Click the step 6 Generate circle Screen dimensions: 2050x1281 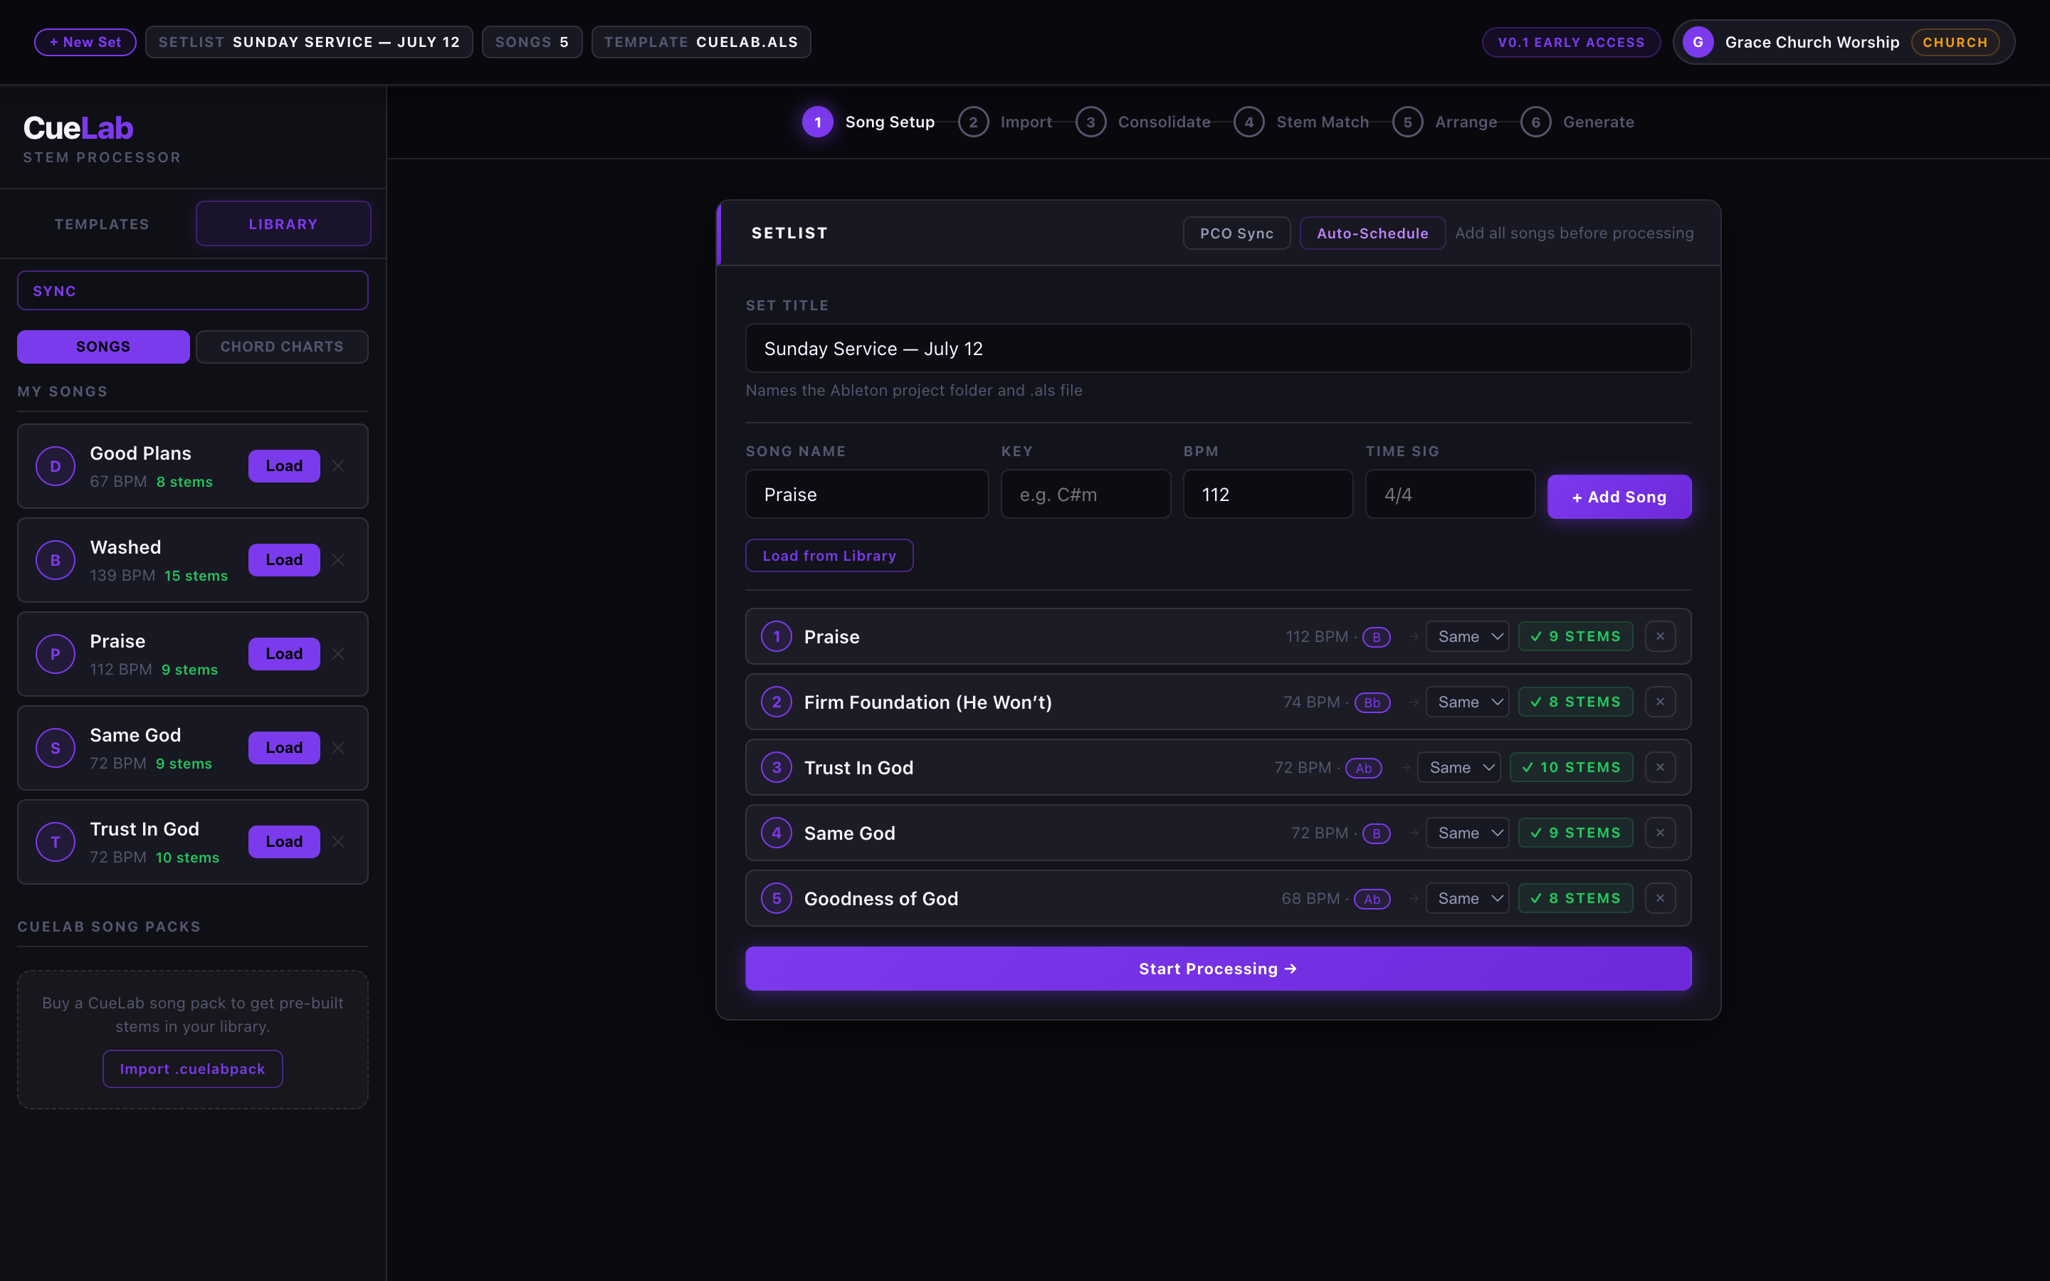tap(1535, 122)
